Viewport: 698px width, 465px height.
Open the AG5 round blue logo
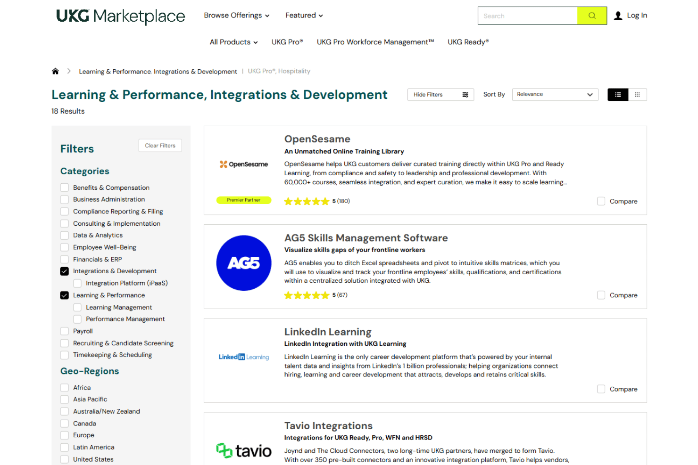pyautogui.click(x=244, y=263)
